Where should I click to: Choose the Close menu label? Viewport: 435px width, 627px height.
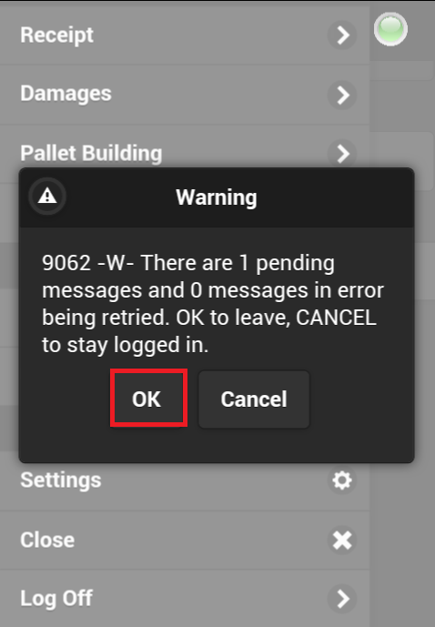tap(47, 541)
